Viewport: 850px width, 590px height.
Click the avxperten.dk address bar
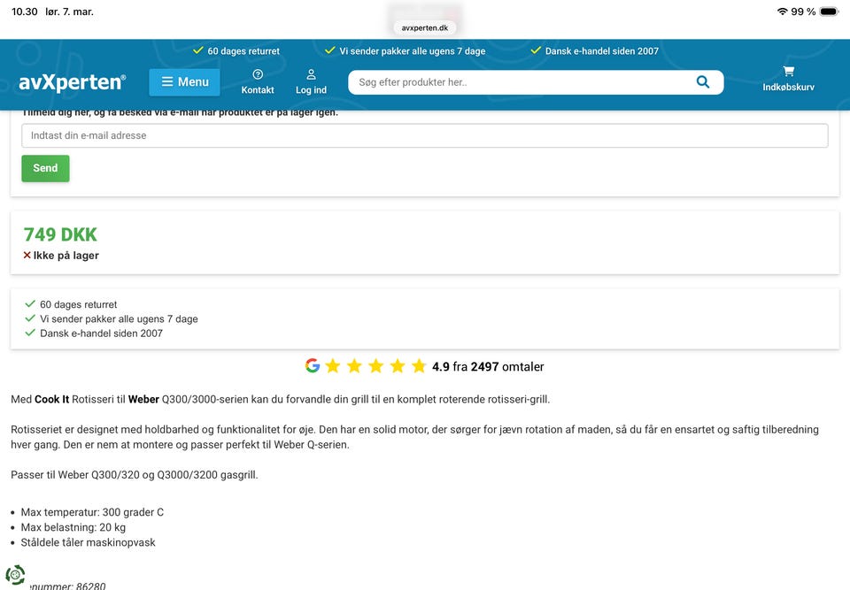tap(424, 27)
